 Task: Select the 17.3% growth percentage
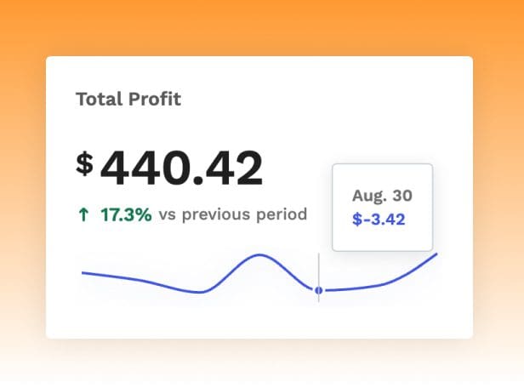pyautogui.click(x=126, y=214)
